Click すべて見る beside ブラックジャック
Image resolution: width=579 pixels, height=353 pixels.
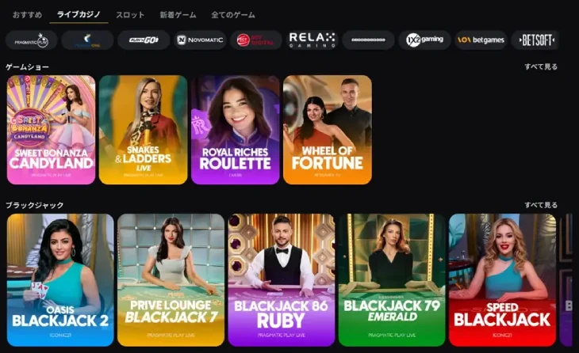coord(541,205)
